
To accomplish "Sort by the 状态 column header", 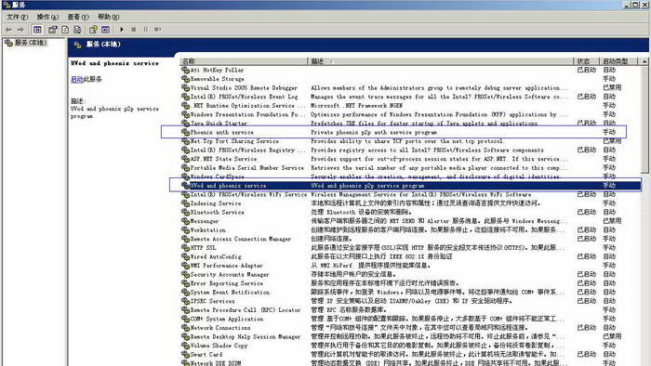I will 587,61.
